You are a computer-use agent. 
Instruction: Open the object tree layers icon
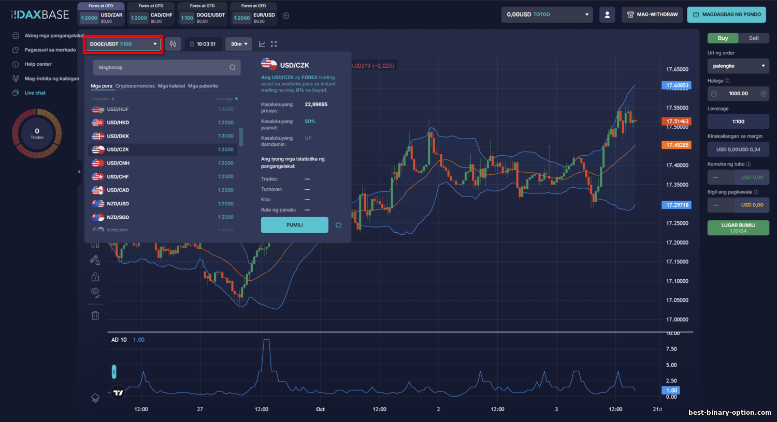(x=95, y=398)
